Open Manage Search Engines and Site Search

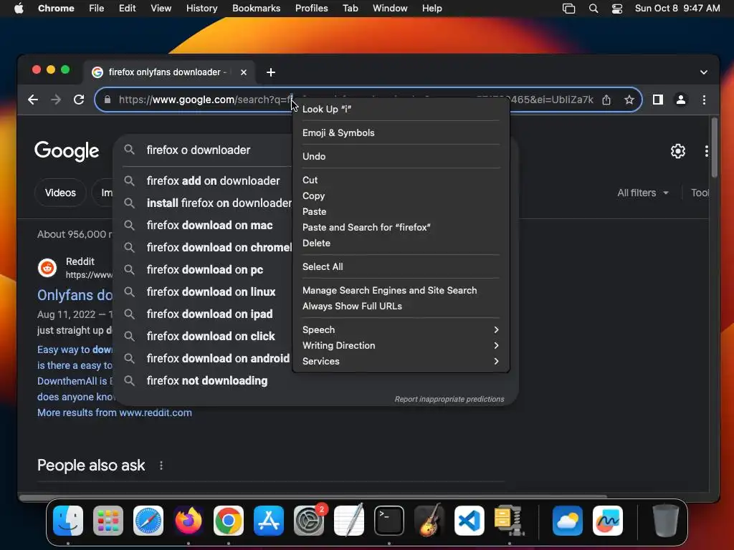pos(401,291)
